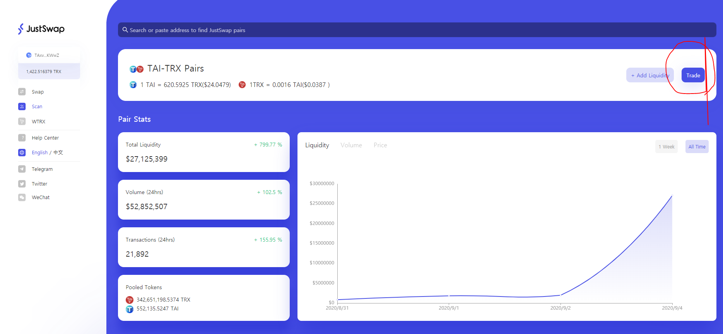Click the Add Liquidity button
The width and height of the screenshot is (723, 334).
pyautogui.click(x=650, y=75)
